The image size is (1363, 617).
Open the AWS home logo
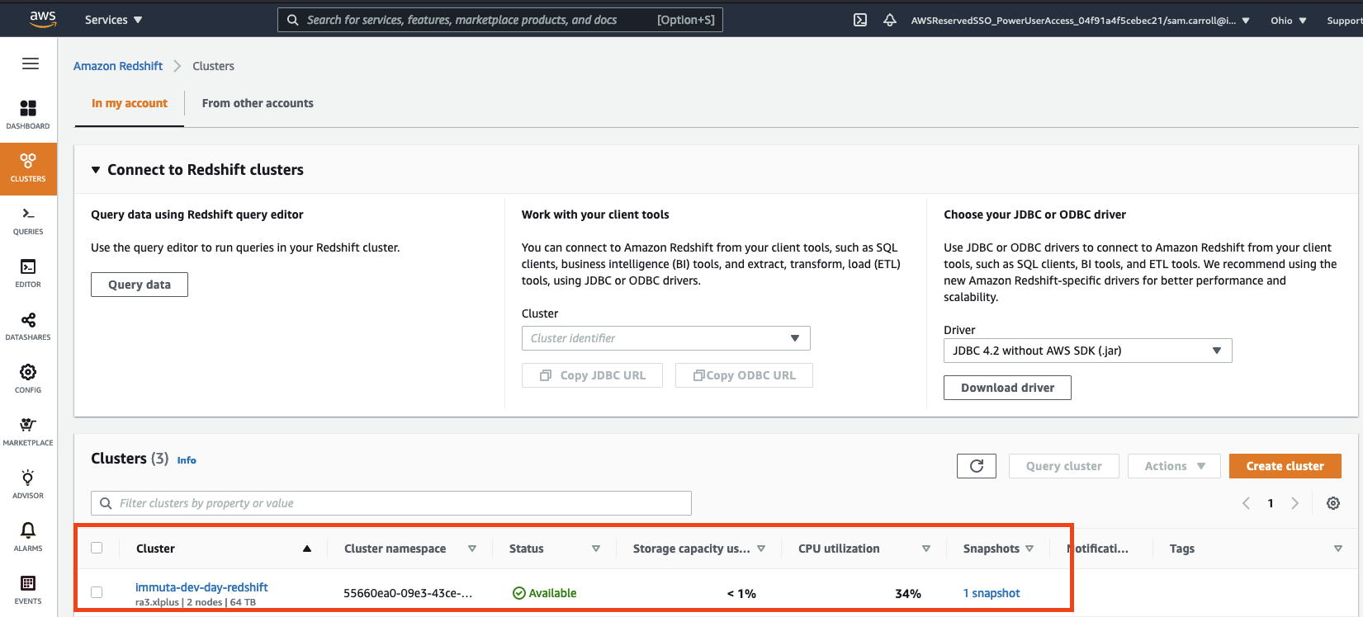click(43, 19)
